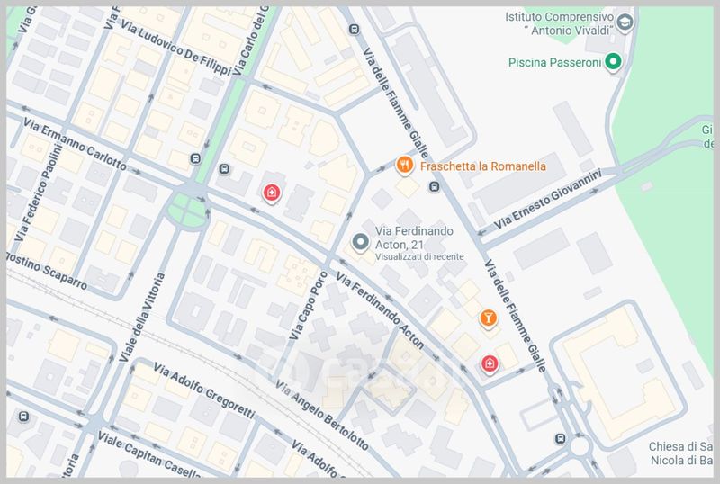Click the bus stop icon at the far left edge
720x484 pixels.
[x=23, y=417]
